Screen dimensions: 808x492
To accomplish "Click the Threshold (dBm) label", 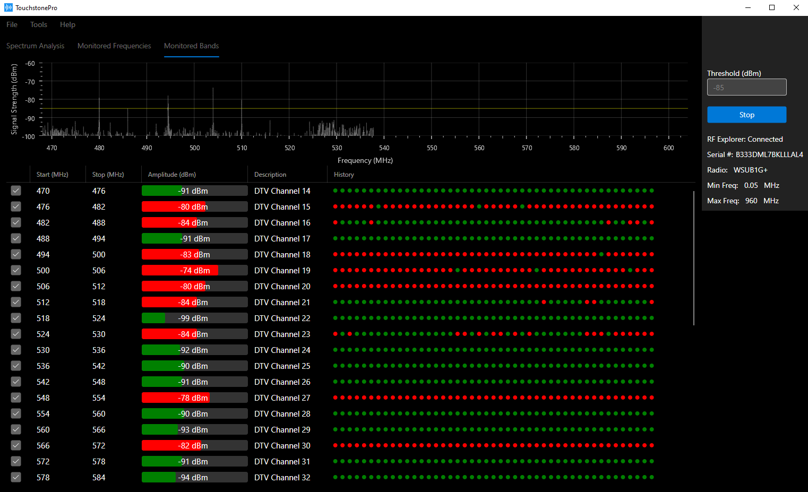I will [734, 73].
